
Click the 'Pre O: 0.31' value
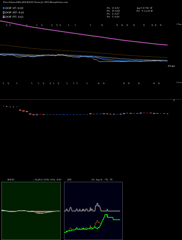113,8
